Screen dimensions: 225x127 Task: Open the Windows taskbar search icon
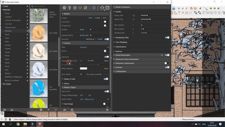11,124
